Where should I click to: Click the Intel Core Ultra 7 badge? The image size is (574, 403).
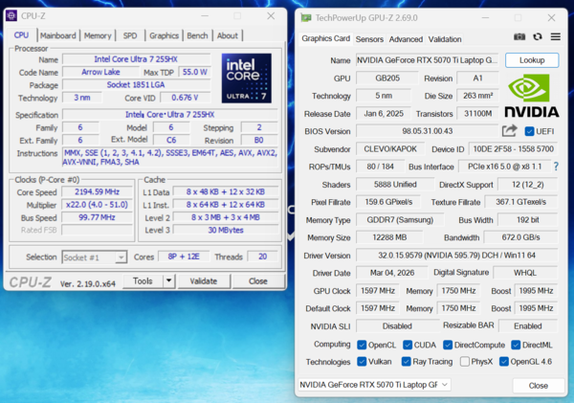[245, 78]
